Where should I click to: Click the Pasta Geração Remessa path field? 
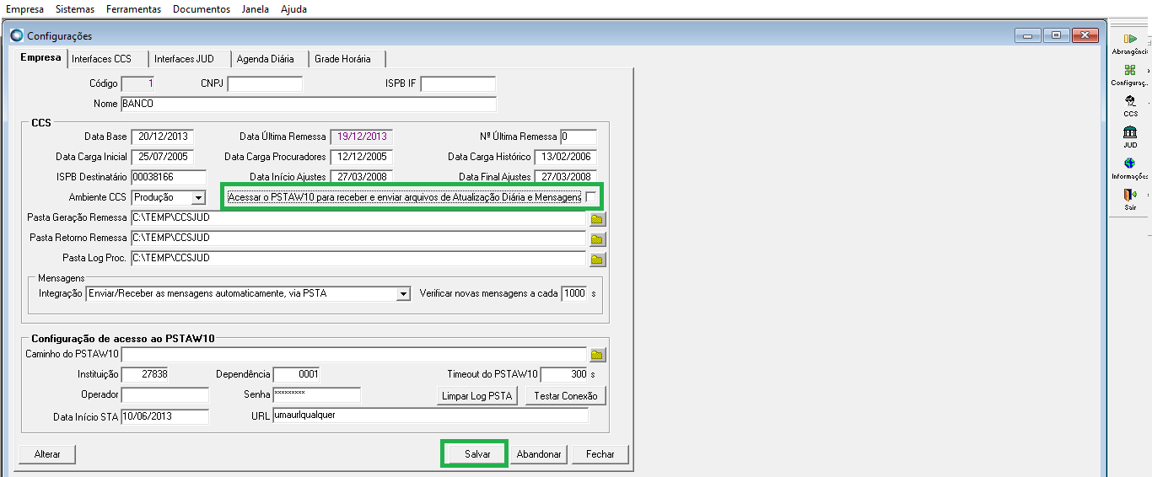click(358, 218)
